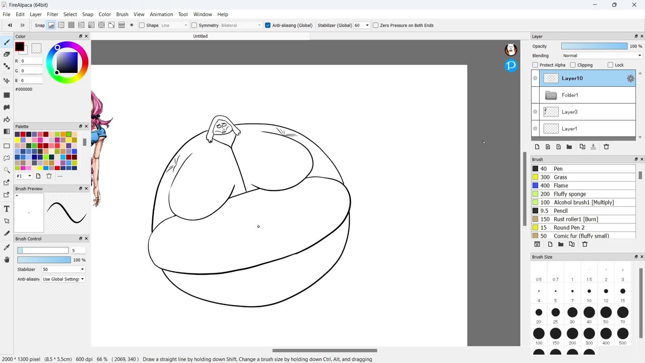Enable grid snap icon
The height and width of the screenshot is (363, 645).
(71, 25)
